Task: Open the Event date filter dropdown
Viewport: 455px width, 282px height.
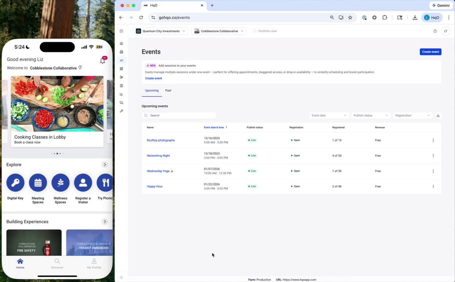Action: click(329, 116)
